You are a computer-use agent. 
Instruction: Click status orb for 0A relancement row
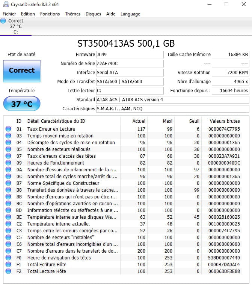pyautogui.click(x=8, y=169)
